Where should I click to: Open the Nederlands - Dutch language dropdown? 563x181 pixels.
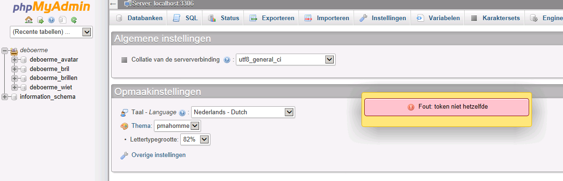243,112
